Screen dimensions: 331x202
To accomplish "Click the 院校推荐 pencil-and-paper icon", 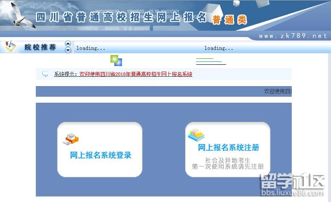I will click(10, 46).
